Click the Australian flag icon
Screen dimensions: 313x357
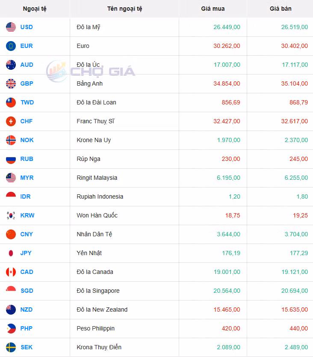click(x=11, y=65)
